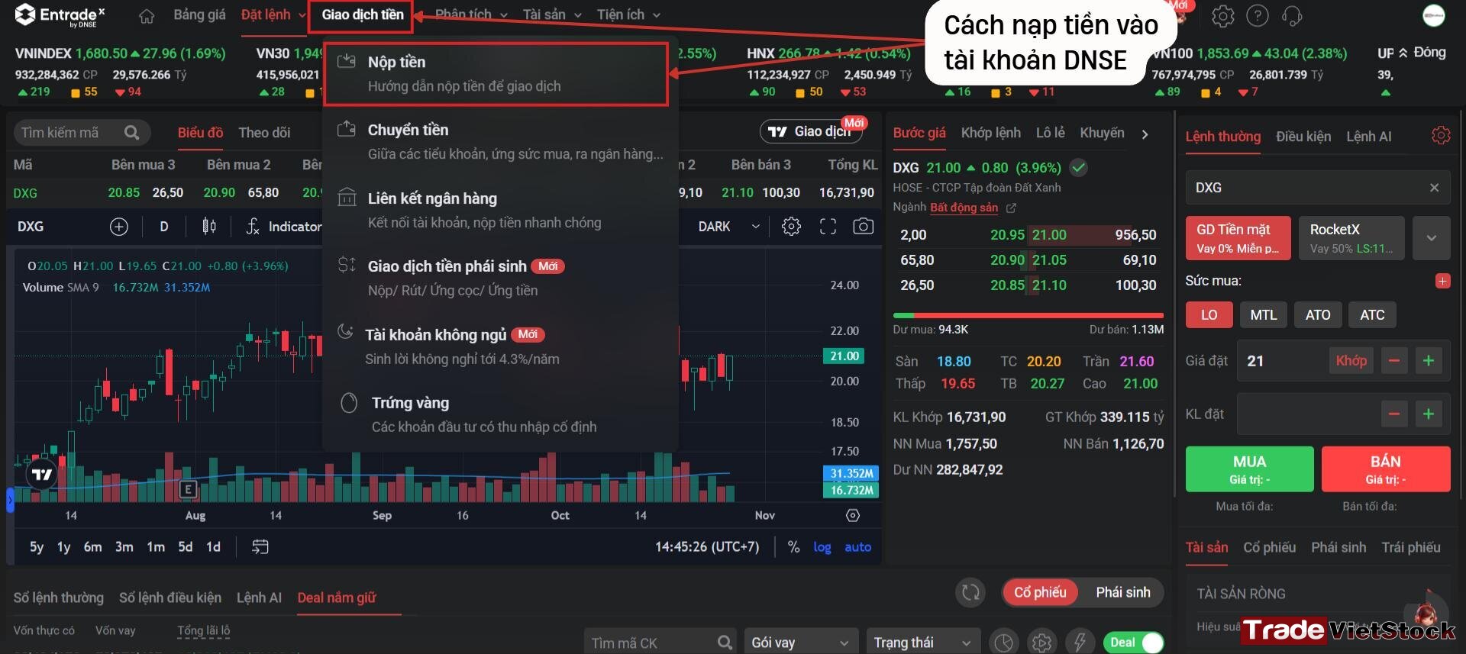Choose GD Tiền mặt package
Image resolution: width=1466 pixels, height=654 pixels.
coord(1238,238)
